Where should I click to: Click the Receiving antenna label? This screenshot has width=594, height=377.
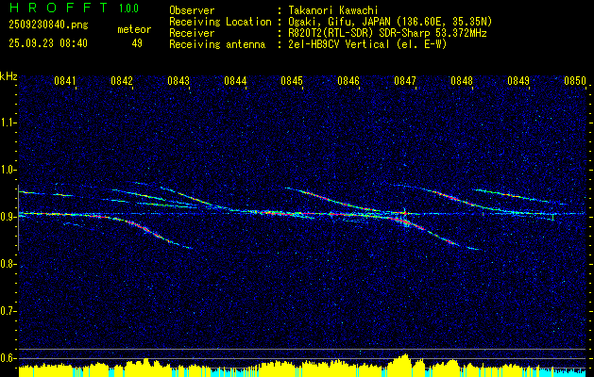tap(217, 44)
